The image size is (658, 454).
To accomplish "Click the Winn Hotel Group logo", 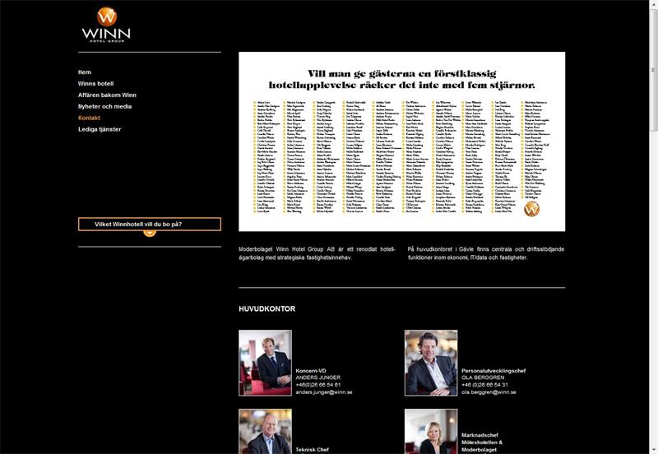I will pos(106,25).
